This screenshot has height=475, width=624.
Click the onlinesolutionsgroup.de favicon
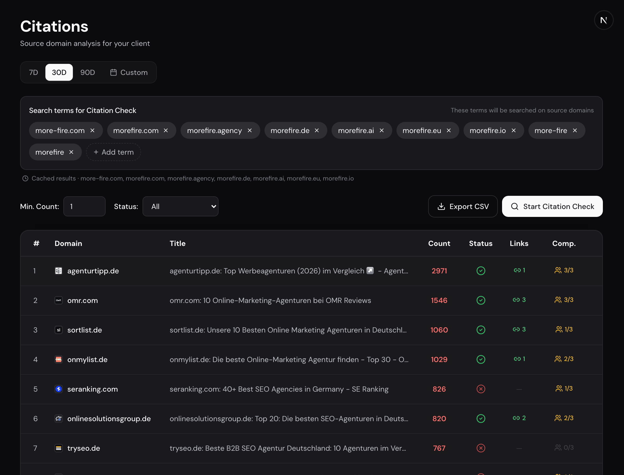tap(59, 419)
